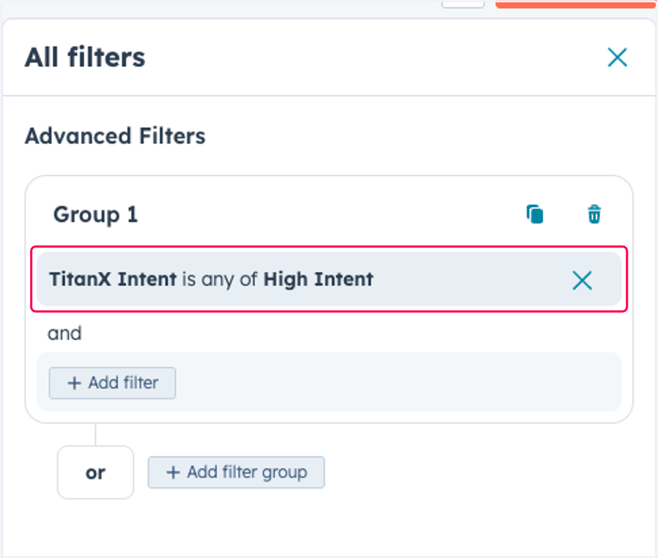
Task: Click the 'and' operator text
Action: tap(65, 333)
